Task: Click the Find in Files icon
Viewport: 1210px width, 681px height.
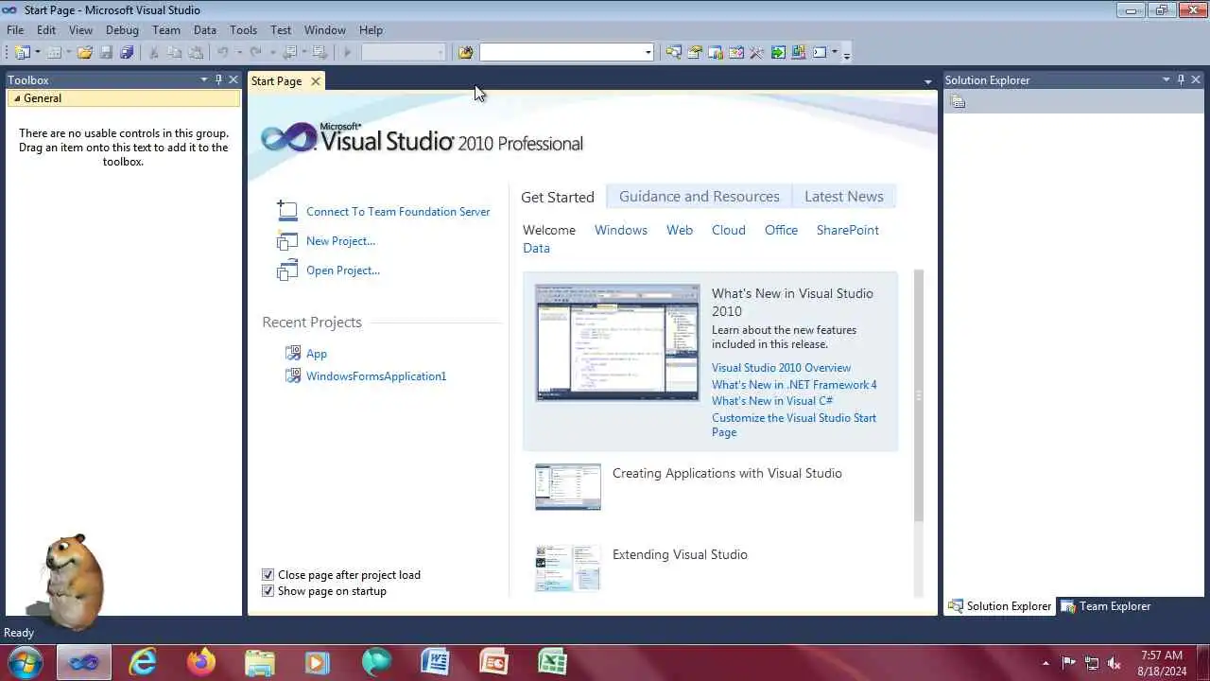Action: click(465, 52)
